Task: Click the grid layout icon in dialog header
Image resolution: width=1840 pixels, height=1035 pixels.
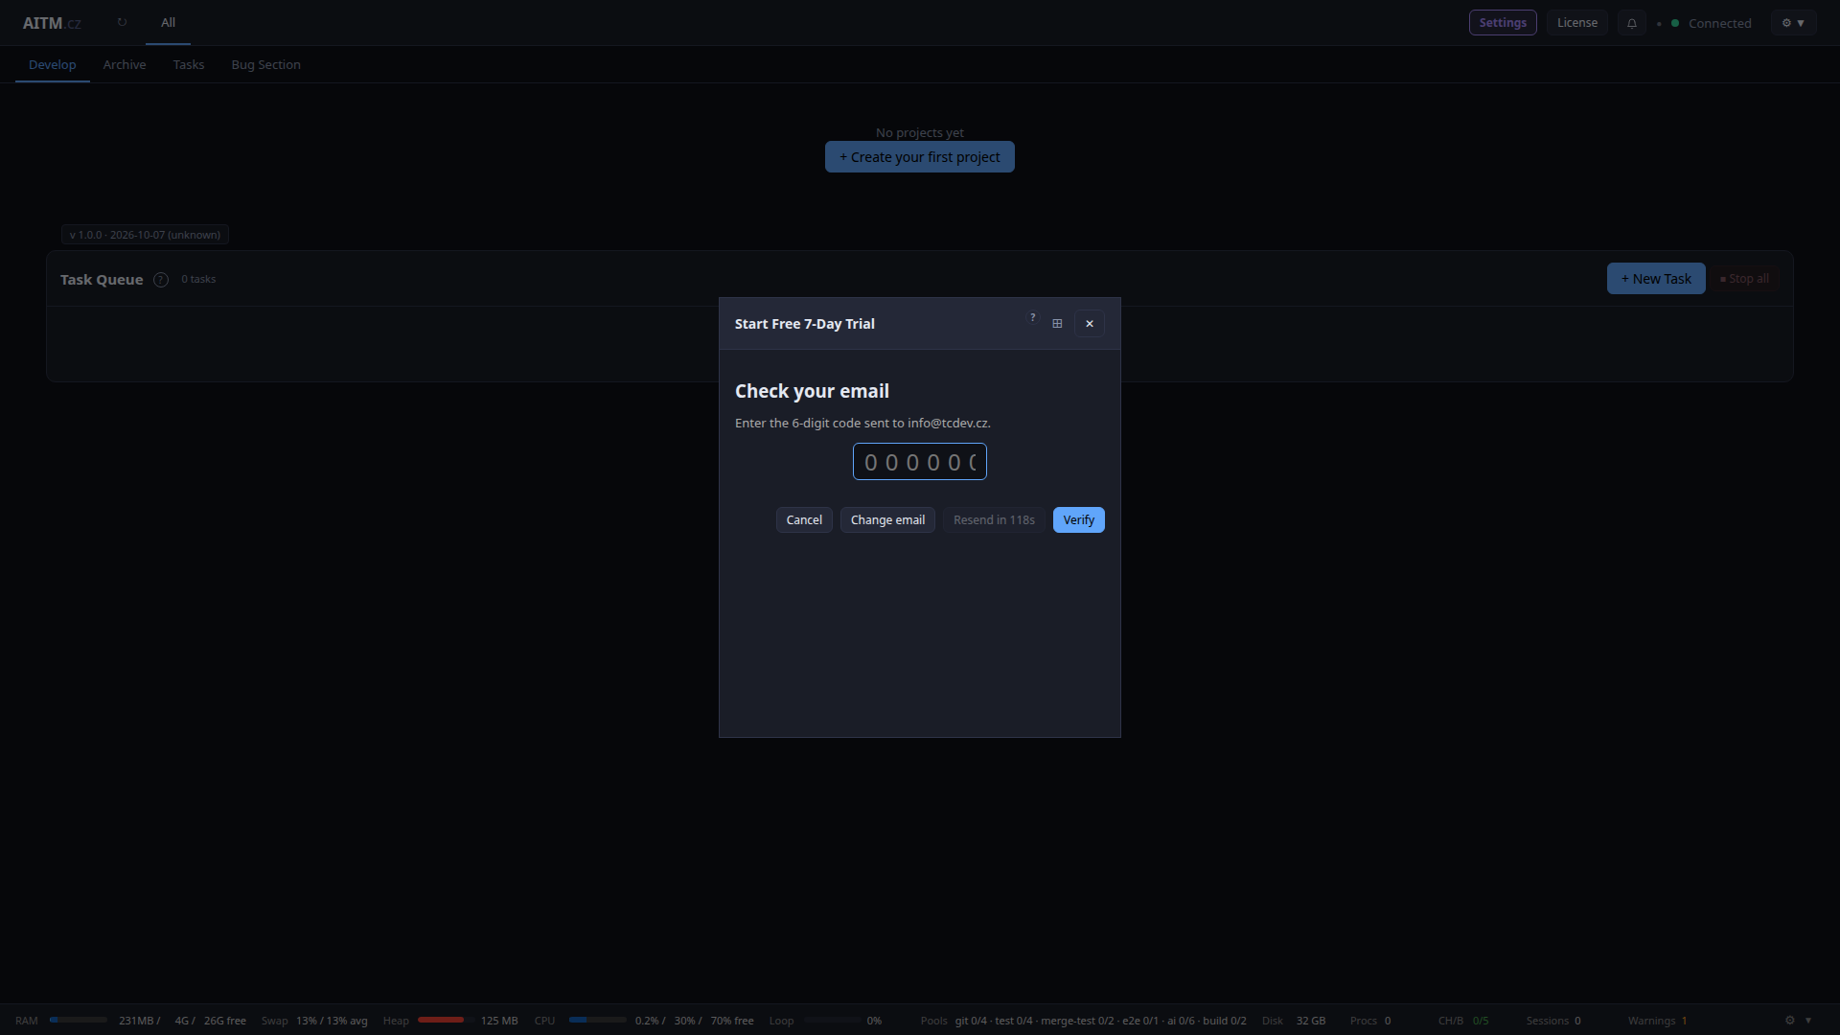Action: 1057,324
